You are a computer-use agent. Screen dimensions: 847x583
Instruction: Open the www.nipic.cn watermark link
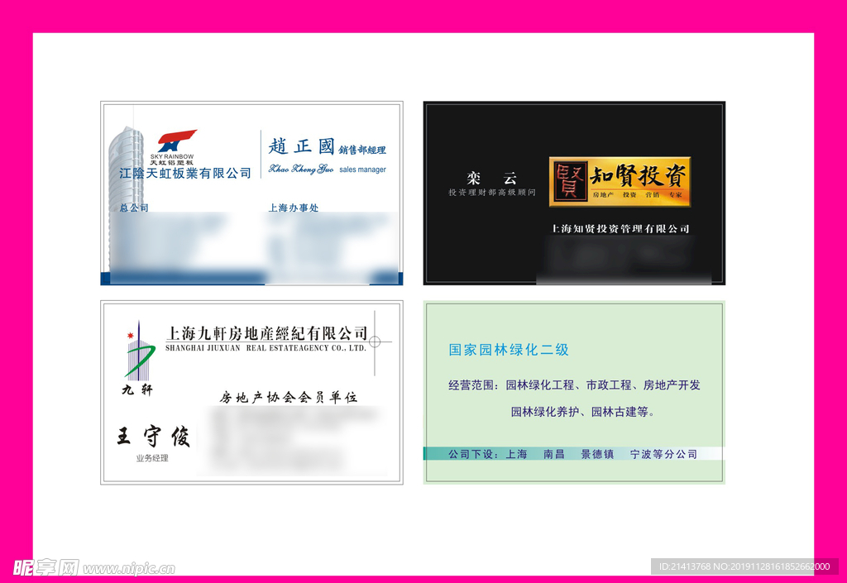click(x=129, y=569)
